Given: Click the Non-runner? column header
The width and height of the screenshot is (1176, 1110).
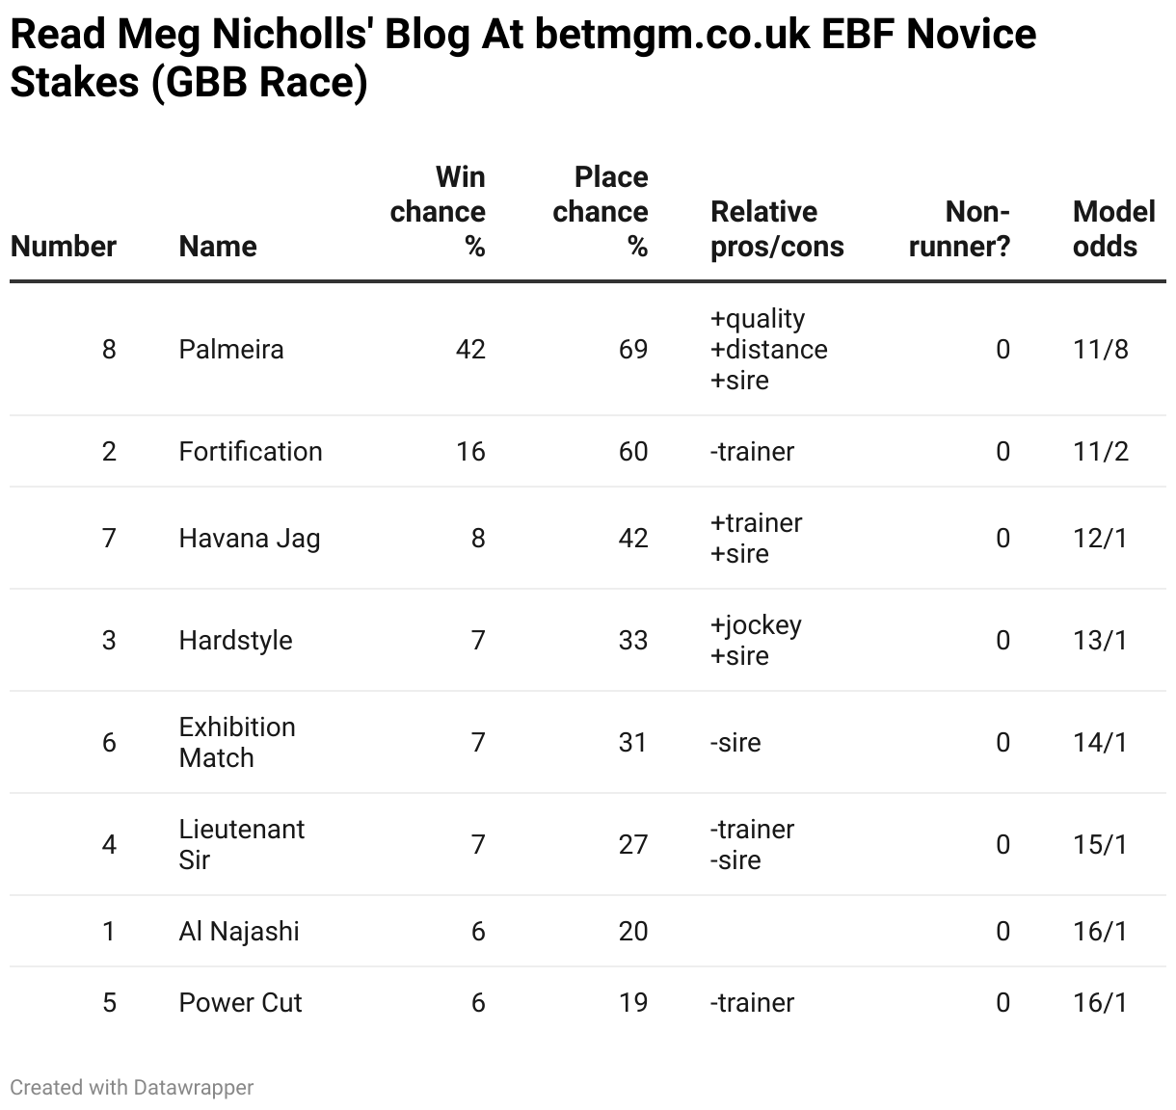Looking at the screenshot, I should tap(960, 229).
